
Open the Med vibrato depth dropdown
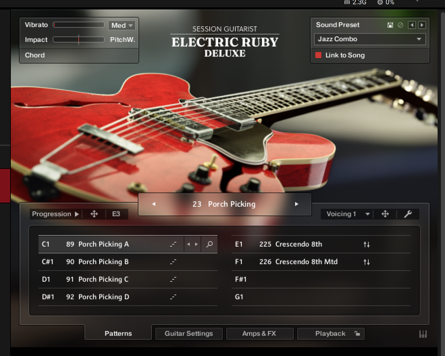(122, 25)
